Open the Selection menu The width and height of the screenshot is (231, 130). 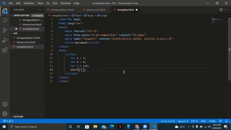[29, 3]
